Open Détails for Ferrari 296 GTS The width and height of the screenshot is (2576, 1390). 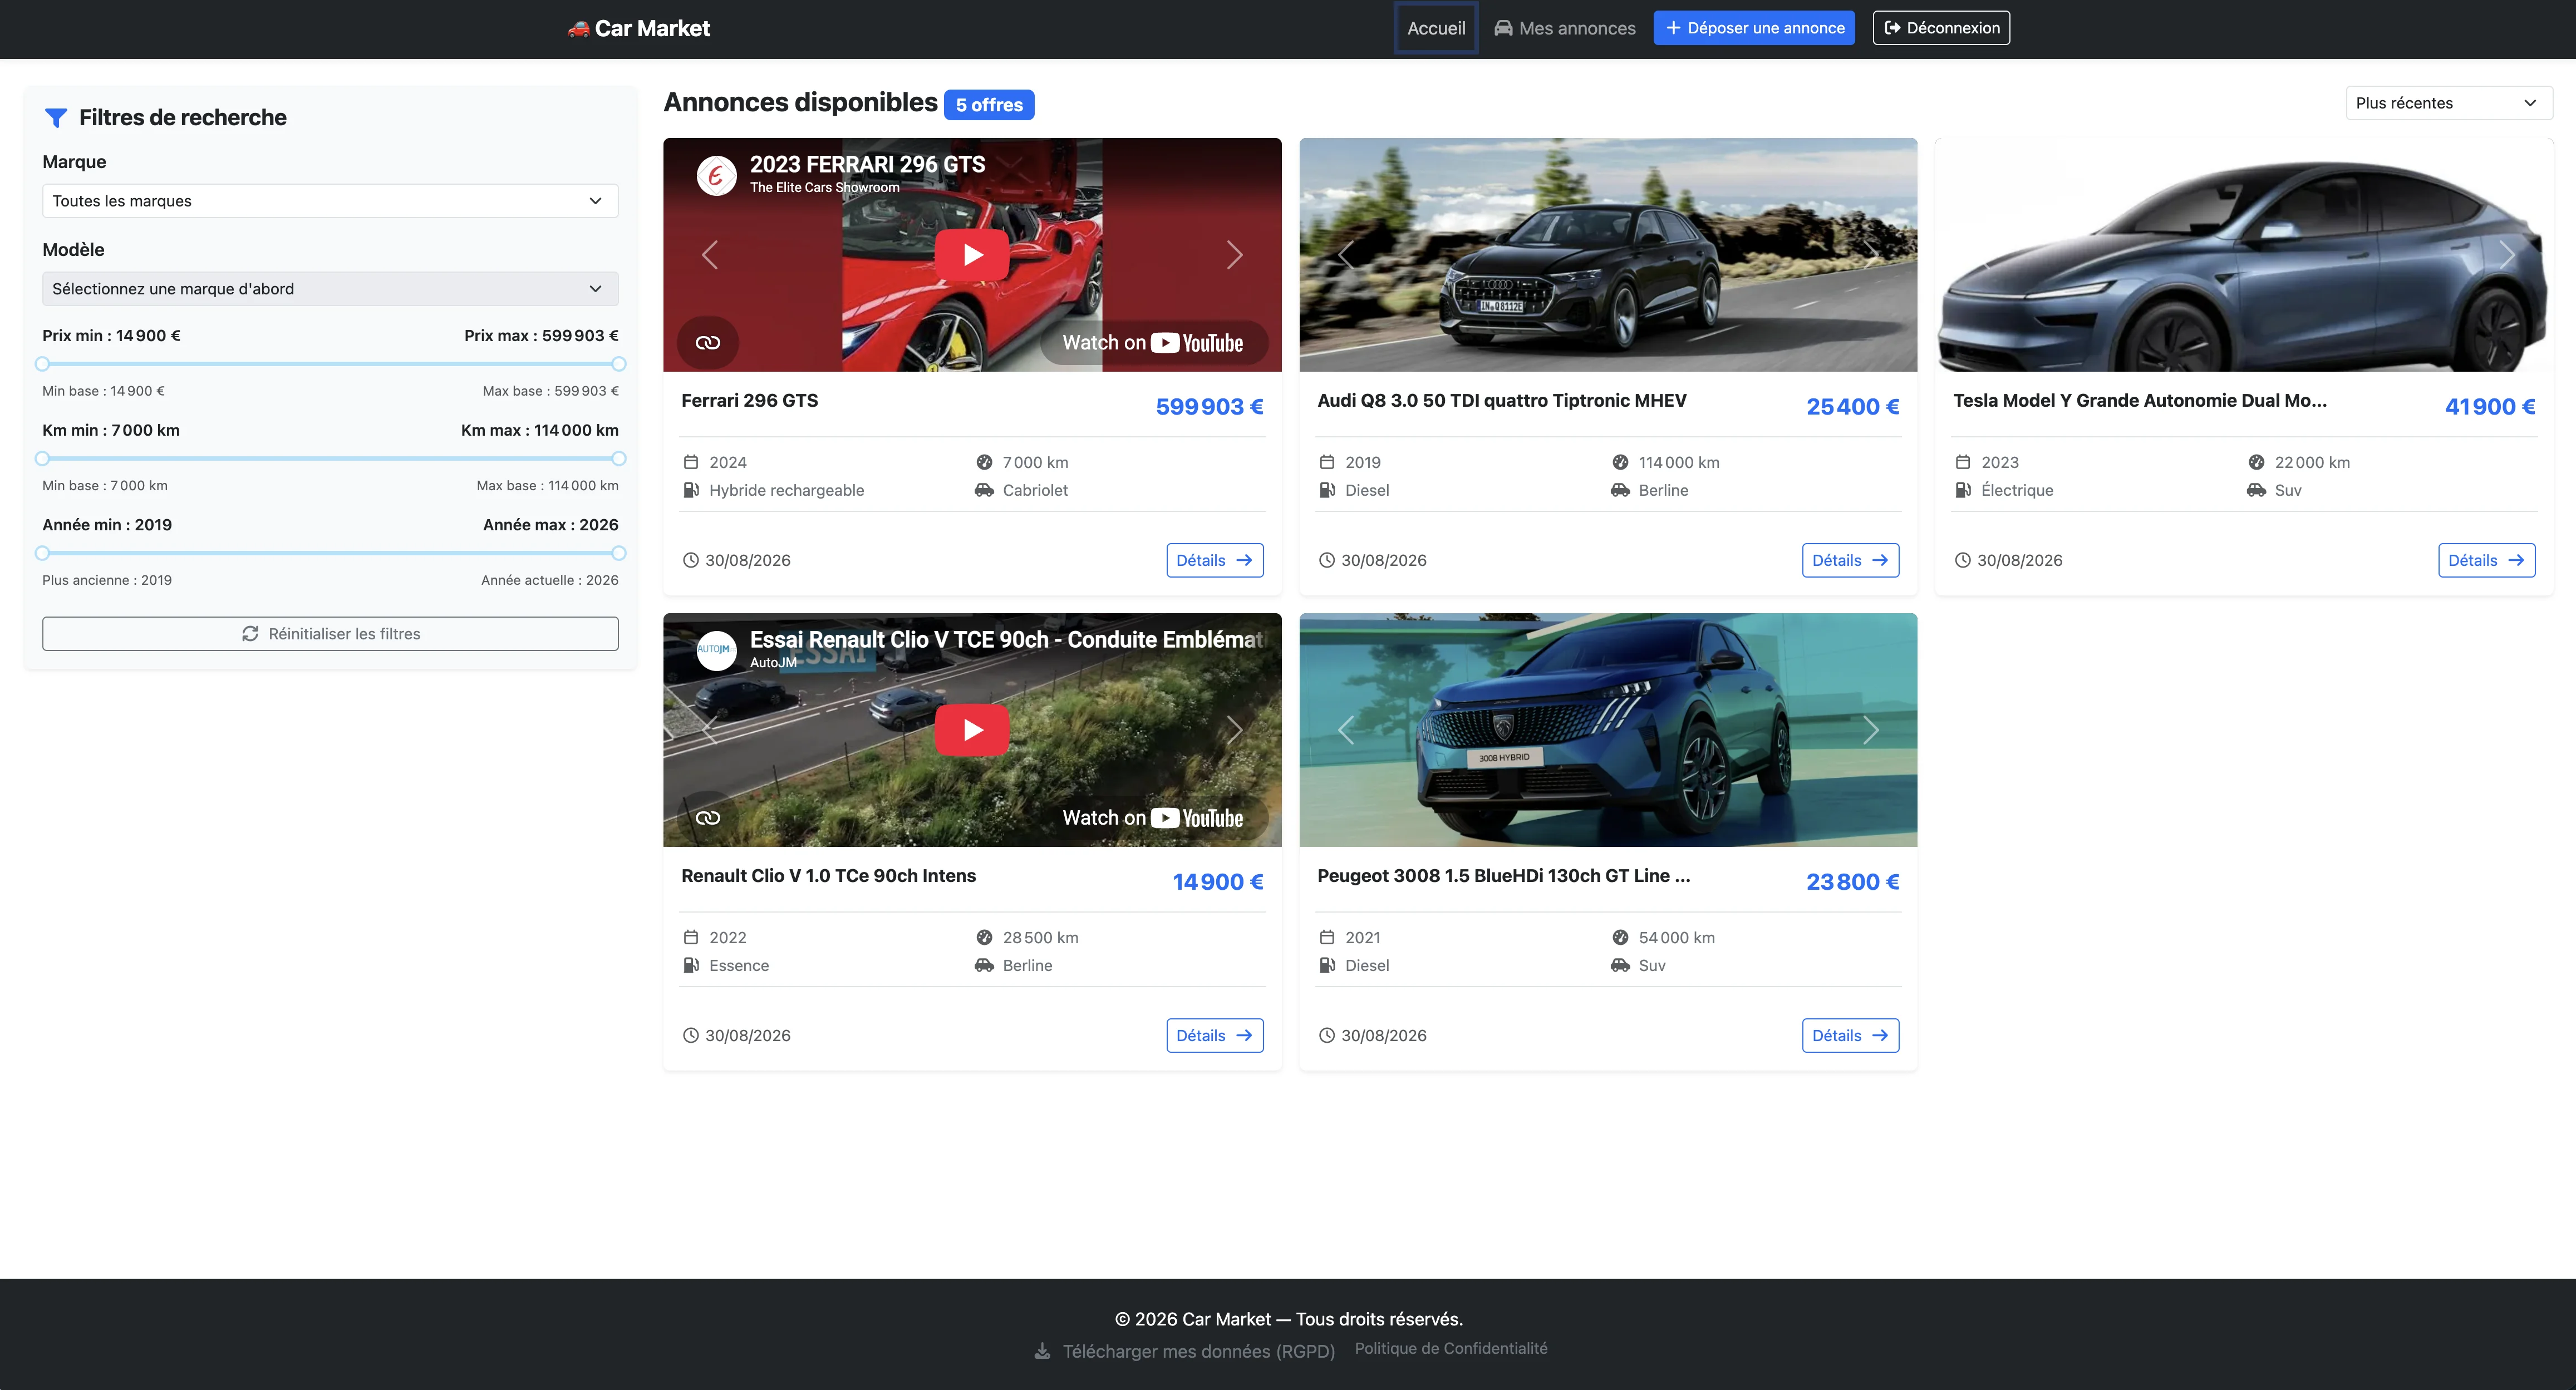(x=1214, y=560)
